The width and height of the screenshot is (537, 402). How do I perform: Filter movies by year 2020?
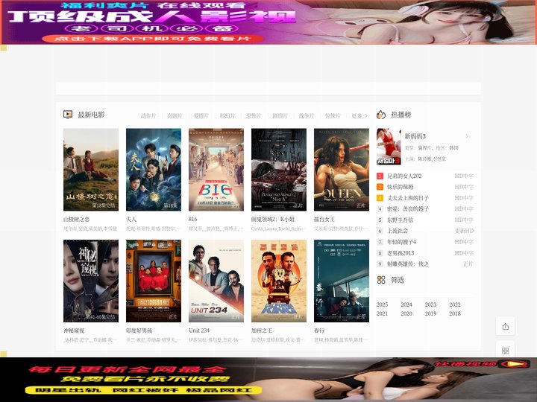pyautogui.click(x=406, y=313)
